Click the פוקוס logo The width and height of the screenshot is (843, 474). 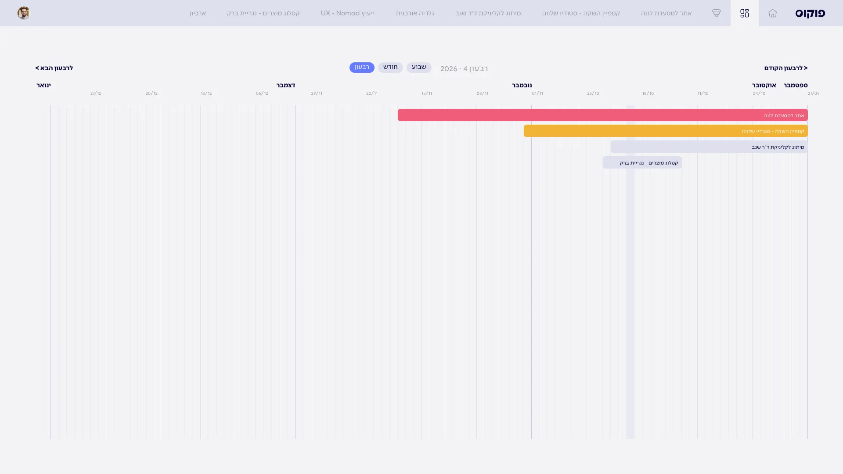(x=810, y=13)
